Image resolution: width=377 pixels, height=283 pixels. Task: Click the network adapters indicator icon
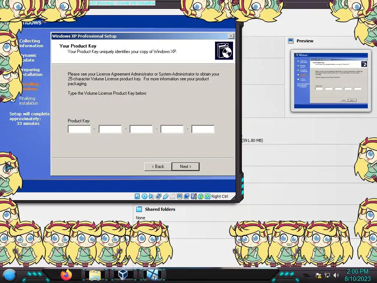click(x=158, y=196)
